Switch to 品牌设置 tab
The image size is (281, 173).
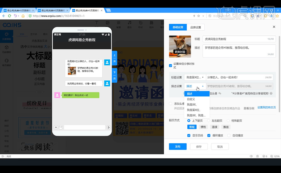coord(196,27)
